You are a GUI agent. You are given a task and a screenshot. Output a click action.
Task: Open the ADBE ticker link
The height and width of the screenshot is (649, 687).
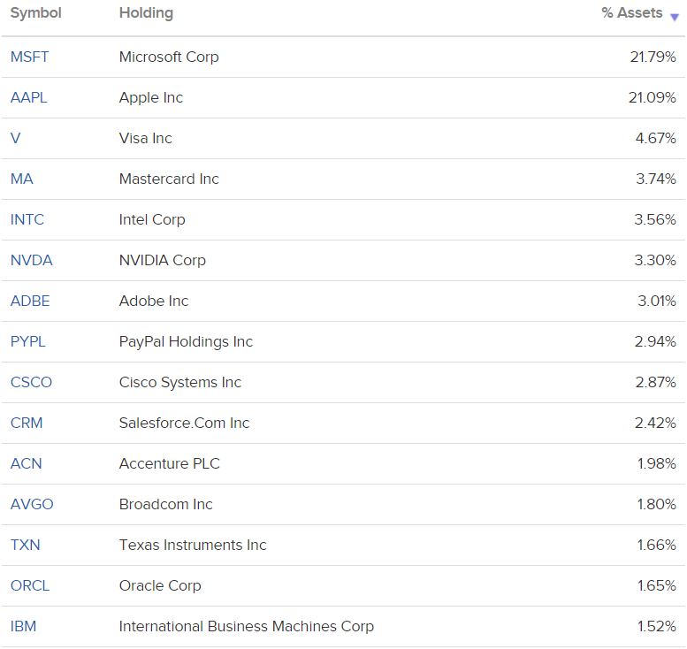click(x=30, y=301)
